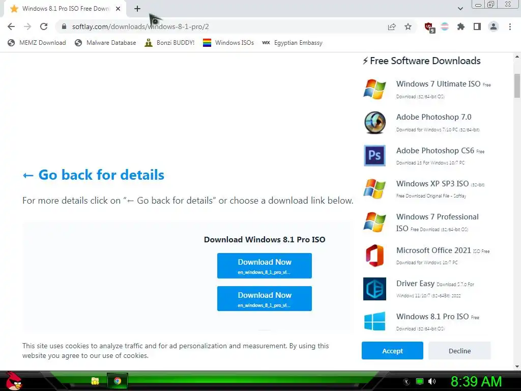Click the Driver Easy icon
This screenshot has width=521, height=391.
coord(374,289)
